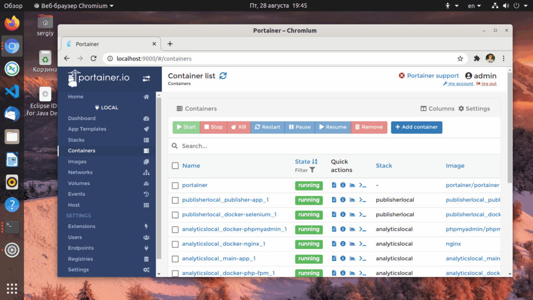
Task: Open the Columns selector dropdown
Action: [437, 108]
